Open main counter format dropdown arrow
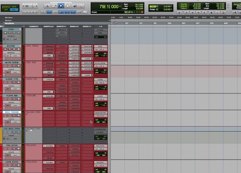Viewport: 241px width, 173px height. click(x=120, y=6)
